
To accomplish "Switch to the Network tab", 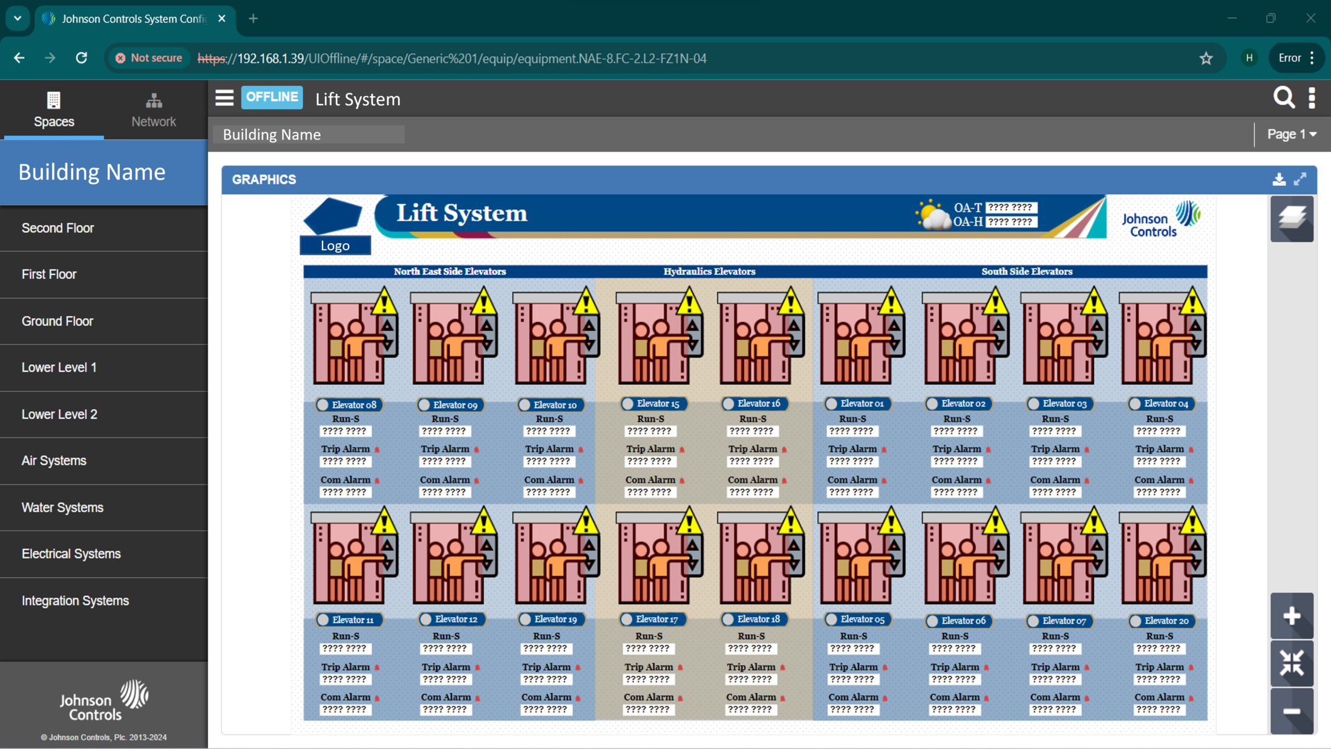I will click(x=154, y=110).
